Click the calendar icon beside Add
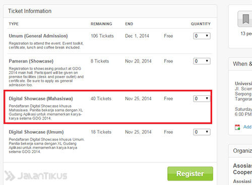Screen dimensions: 252x185 click(237, 127)
